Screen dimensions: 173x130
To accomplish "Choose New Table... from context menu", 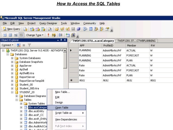I will tap(67, 92).
